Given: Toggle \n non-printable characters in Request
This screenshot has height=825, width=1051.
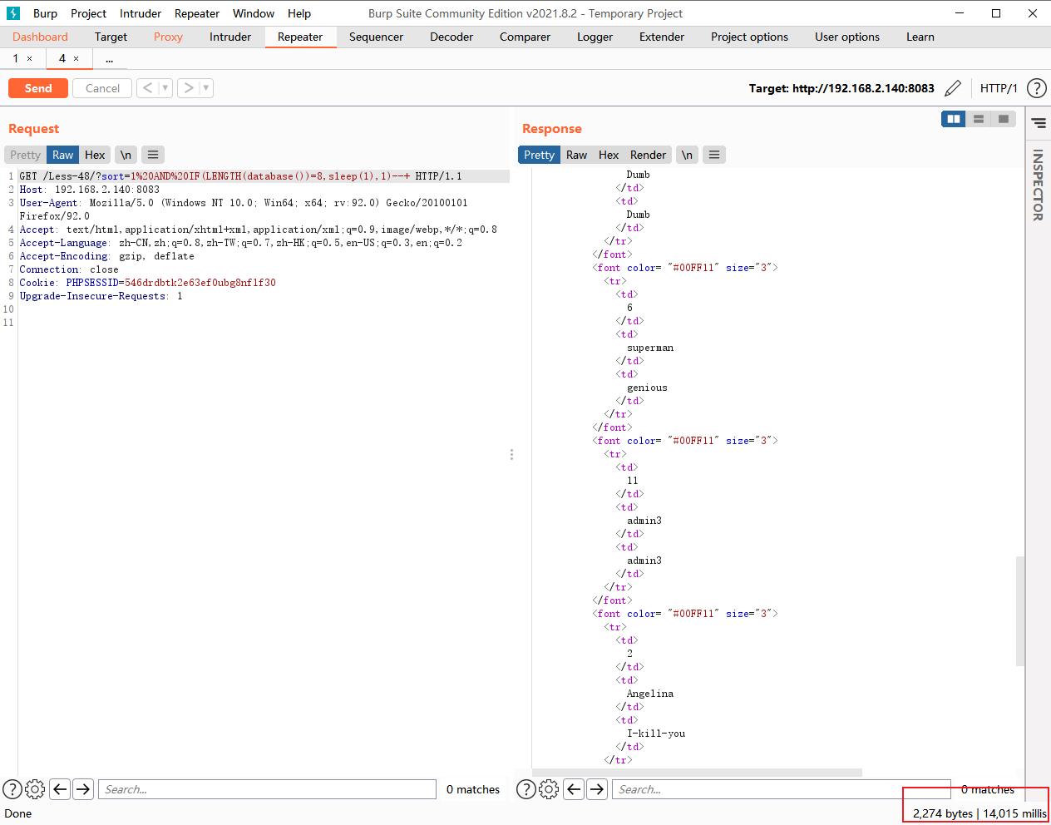Looking at the screenshot, I should pyautogui.click(x=126, y=155).
